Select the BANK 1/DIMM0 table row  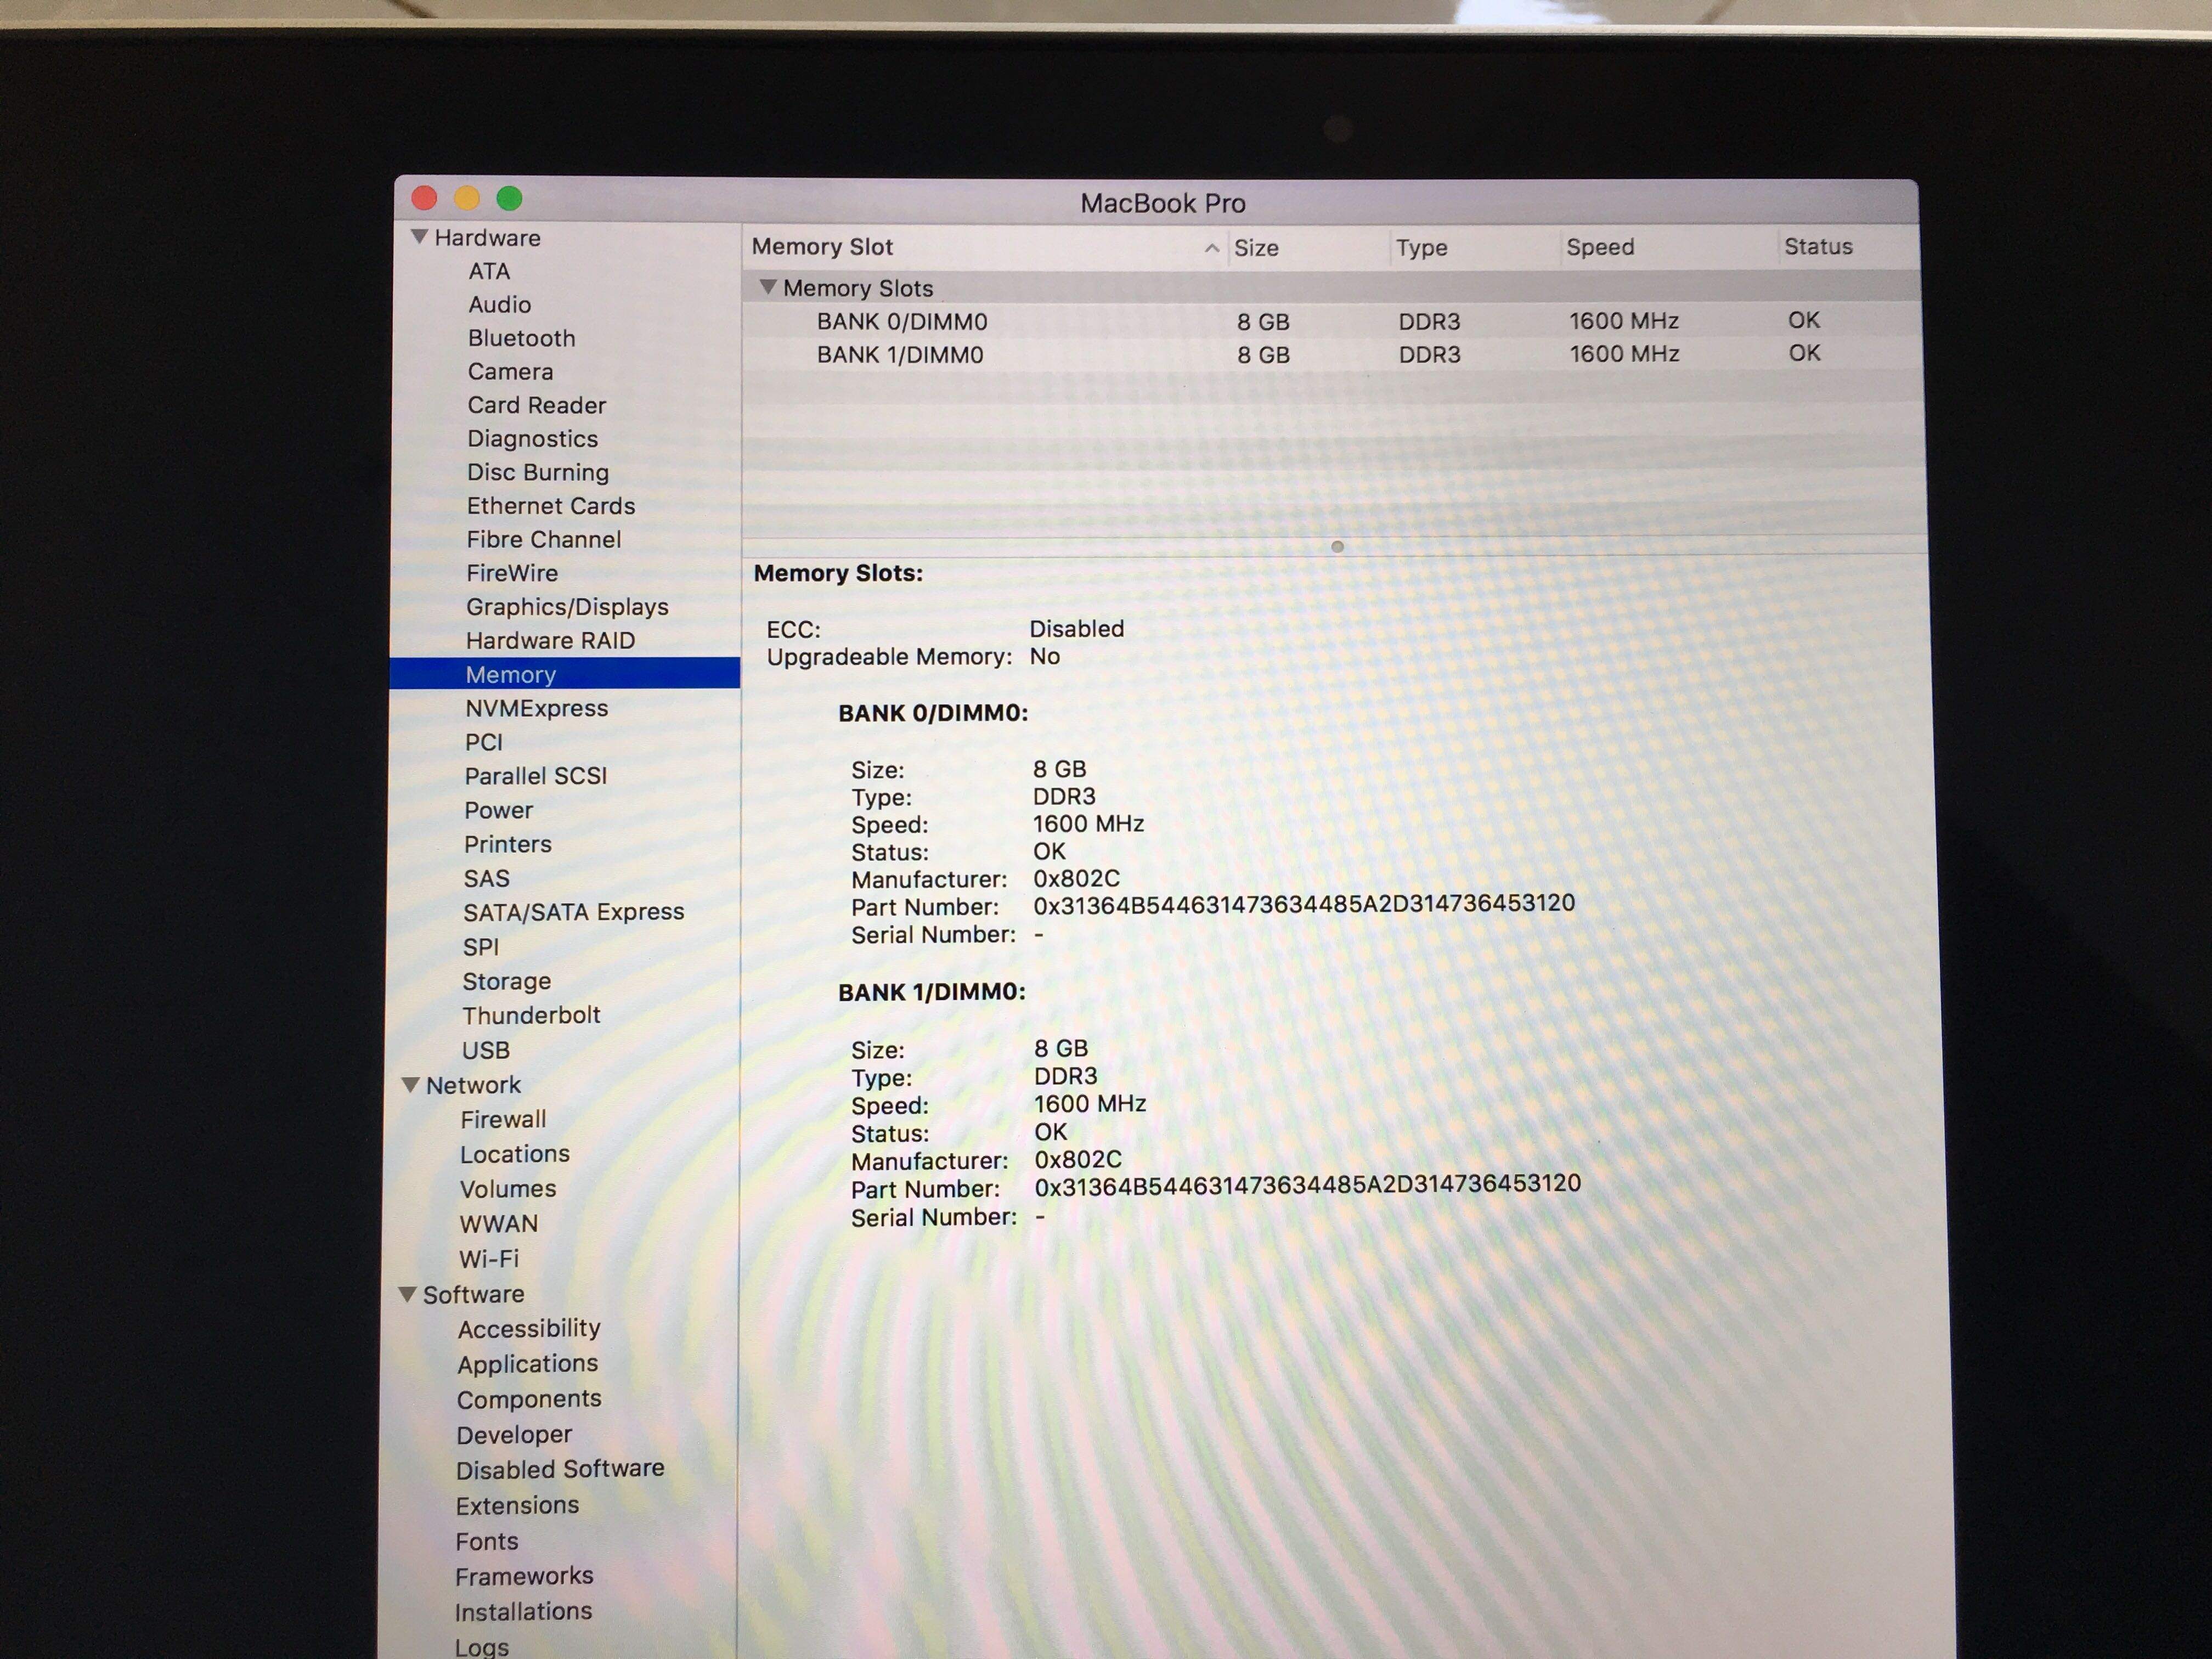click(x=899, y=354)
